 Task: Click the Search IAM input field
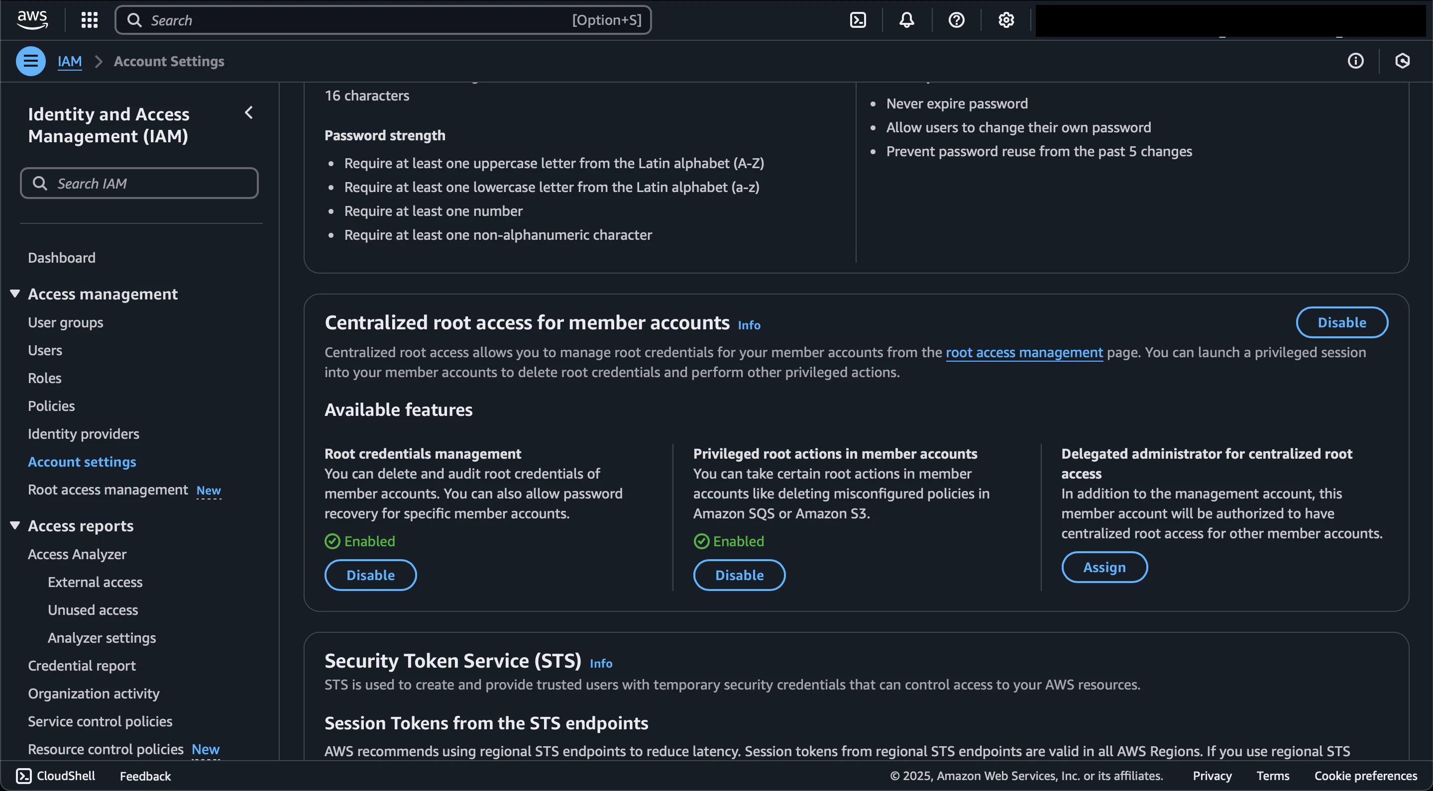[139, 184]
